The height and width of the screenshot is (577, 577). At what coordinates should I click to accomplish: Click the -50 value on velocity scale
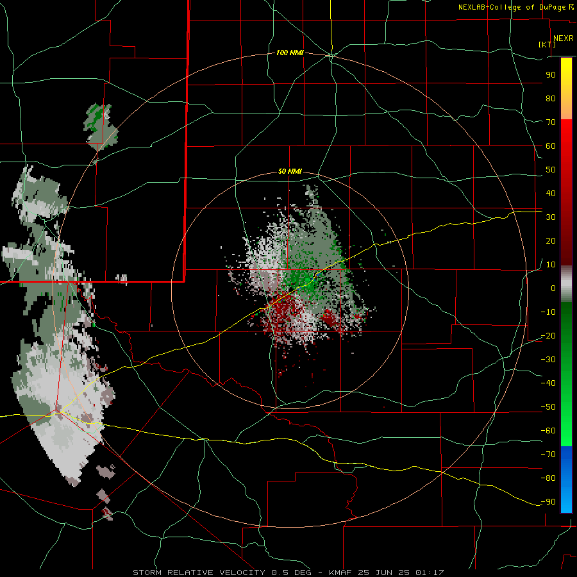548,407
